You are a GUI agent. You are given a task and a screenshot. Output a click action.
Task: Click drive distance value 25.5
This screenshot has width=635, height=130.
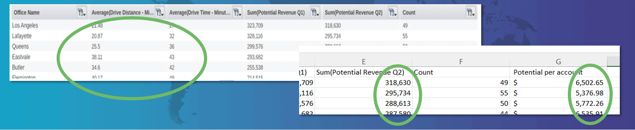(95, 47)
